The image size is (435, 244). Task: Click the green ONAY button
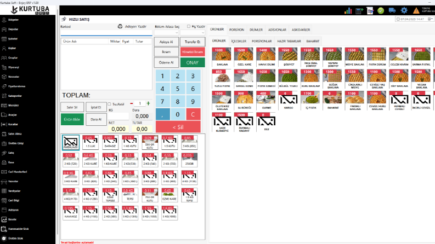point(193,62)
